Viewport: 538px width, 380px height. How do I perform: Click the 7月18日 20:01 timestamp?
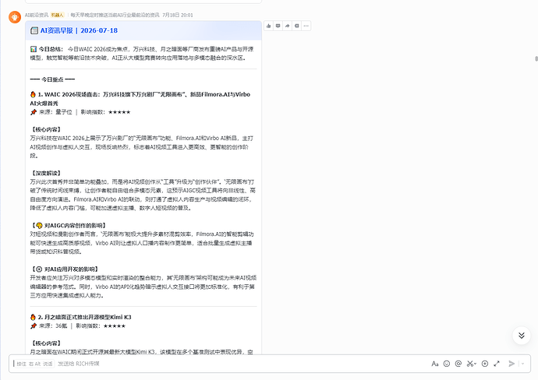pyautogui.click(x=178, y=15)
